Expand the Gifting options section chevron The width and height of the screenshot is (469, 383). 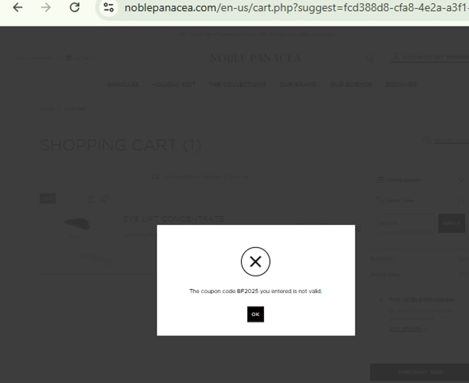point(461,180)
